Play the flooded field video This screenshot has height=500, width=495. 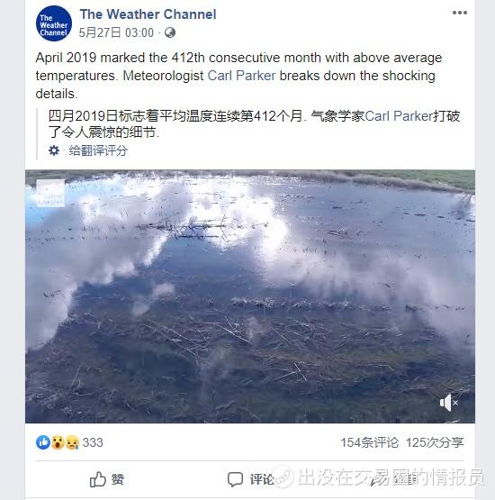tap(250, 296)
